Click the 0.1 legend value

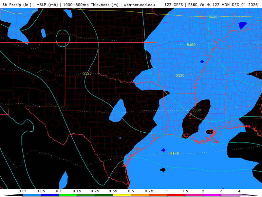tap(59, 191)
